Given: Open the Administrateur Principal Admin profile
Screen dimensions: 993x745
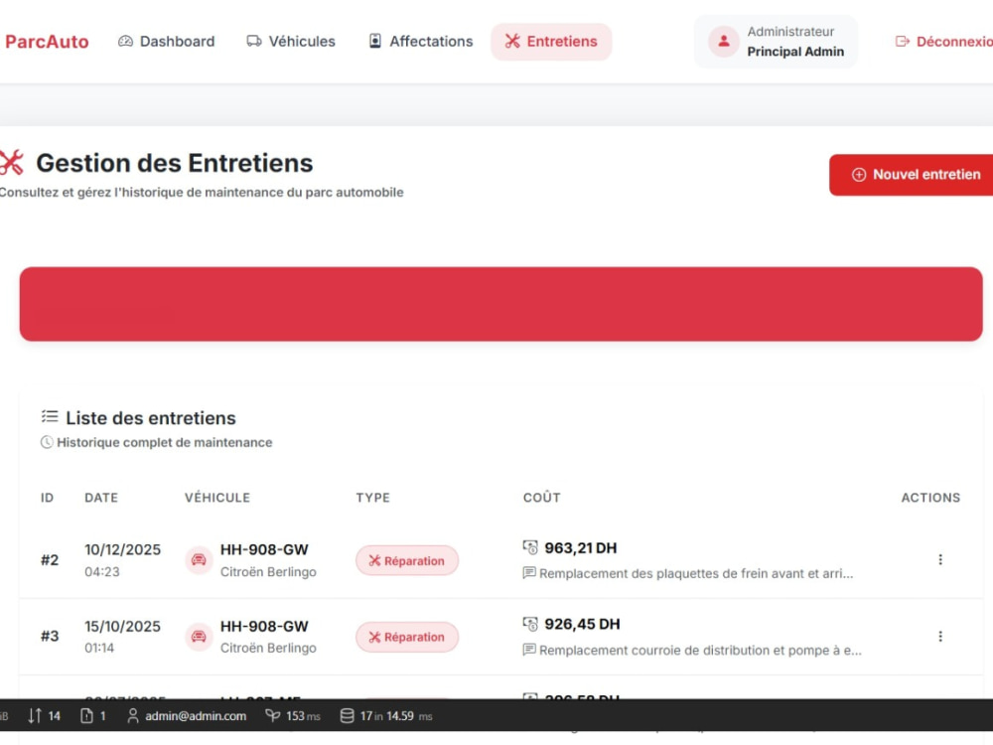Looking at the screenshot, I should (776, 41).
